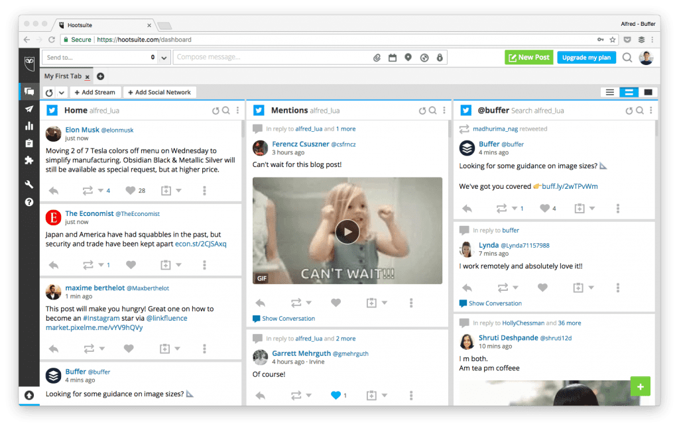
Task: Open targeting globe icon in composer
Action: [x=424, y=58]
